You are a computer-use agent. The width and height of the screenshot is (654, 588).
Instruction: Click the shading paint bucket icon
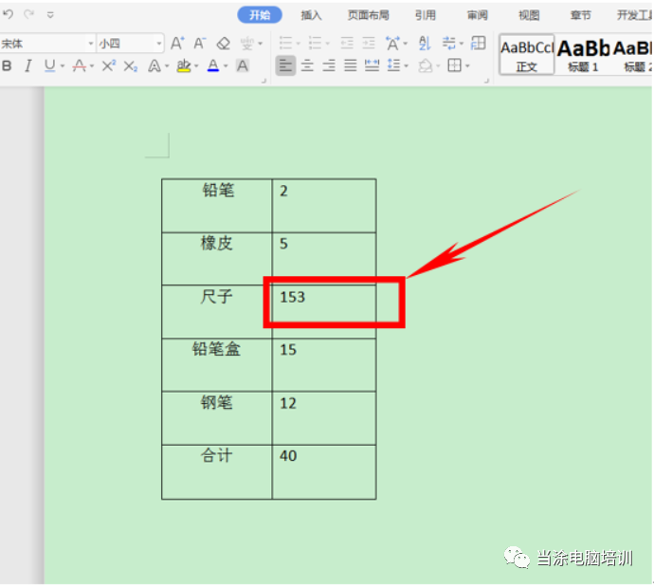click(426, 65)
